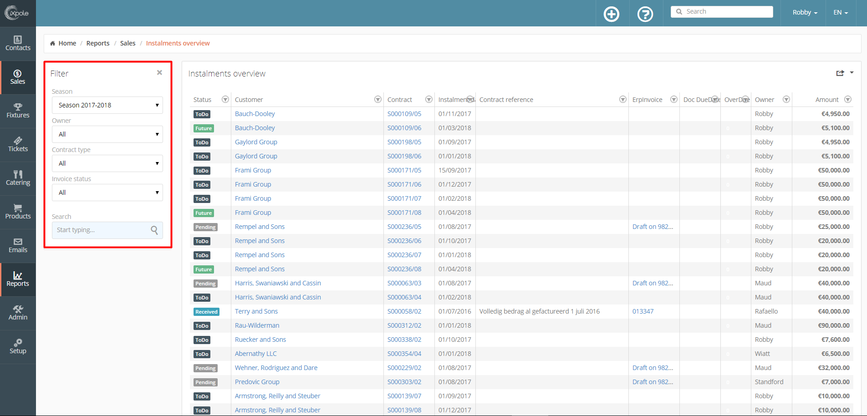Open the Products sidebar section
Viewport: 867px width, 416px height.
coord(18,212)
